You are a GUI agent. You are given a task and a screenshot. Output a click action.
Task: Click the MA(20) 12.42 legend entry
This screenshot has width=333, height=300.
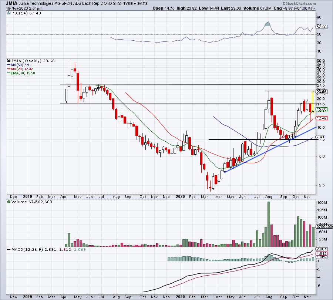[x=22, y=69]
